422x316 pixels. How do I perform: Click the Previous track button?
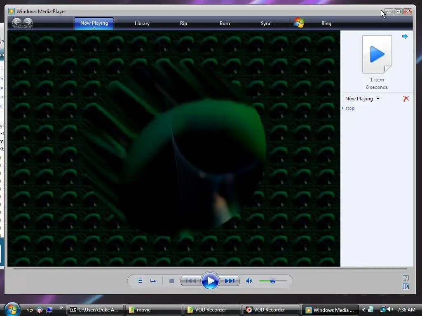[191, 281]
